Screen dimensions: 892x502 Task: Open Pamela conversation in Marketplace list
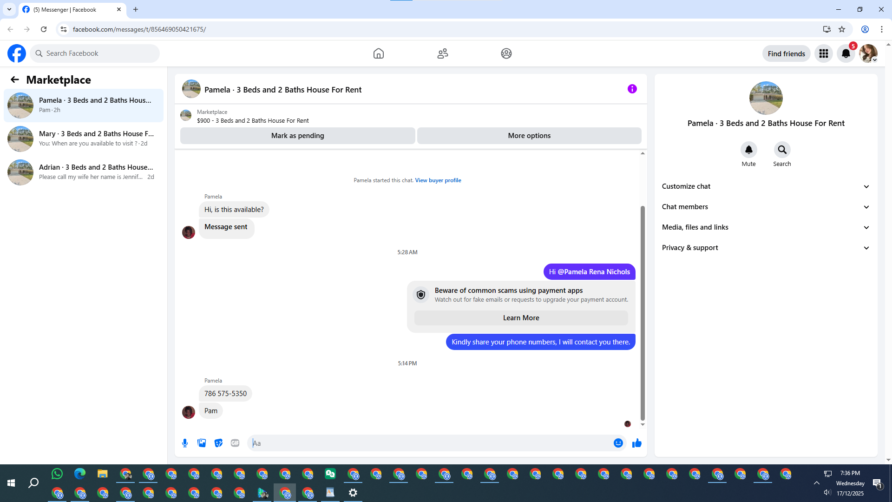84,106
